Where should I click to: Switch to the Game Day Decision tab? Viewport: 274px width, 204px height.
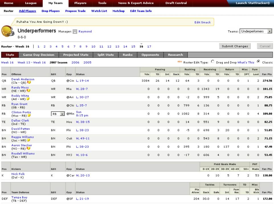click(39, 55)
